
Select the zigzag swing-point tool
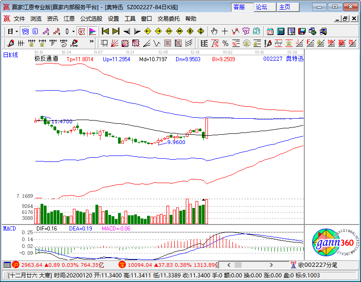pyautogui.click(x=235, y=31)
